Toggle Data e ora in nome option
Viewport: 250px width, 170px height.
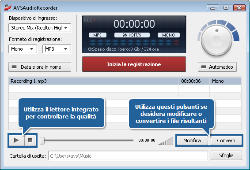40,67
